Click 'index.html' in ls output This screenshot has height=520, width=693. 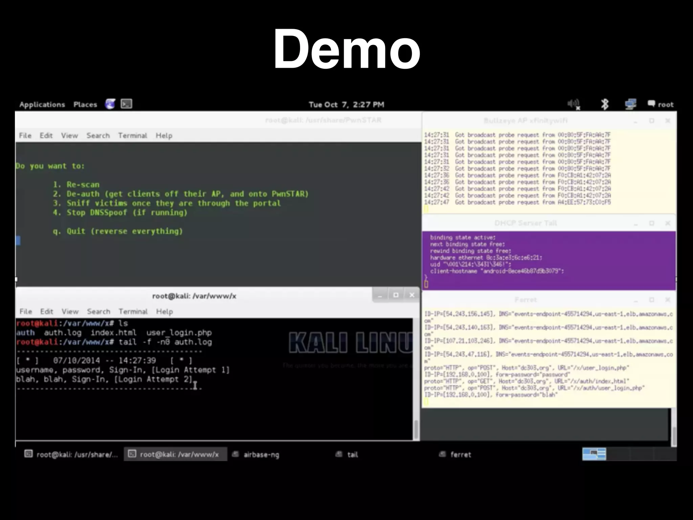(x=113, y=333)
